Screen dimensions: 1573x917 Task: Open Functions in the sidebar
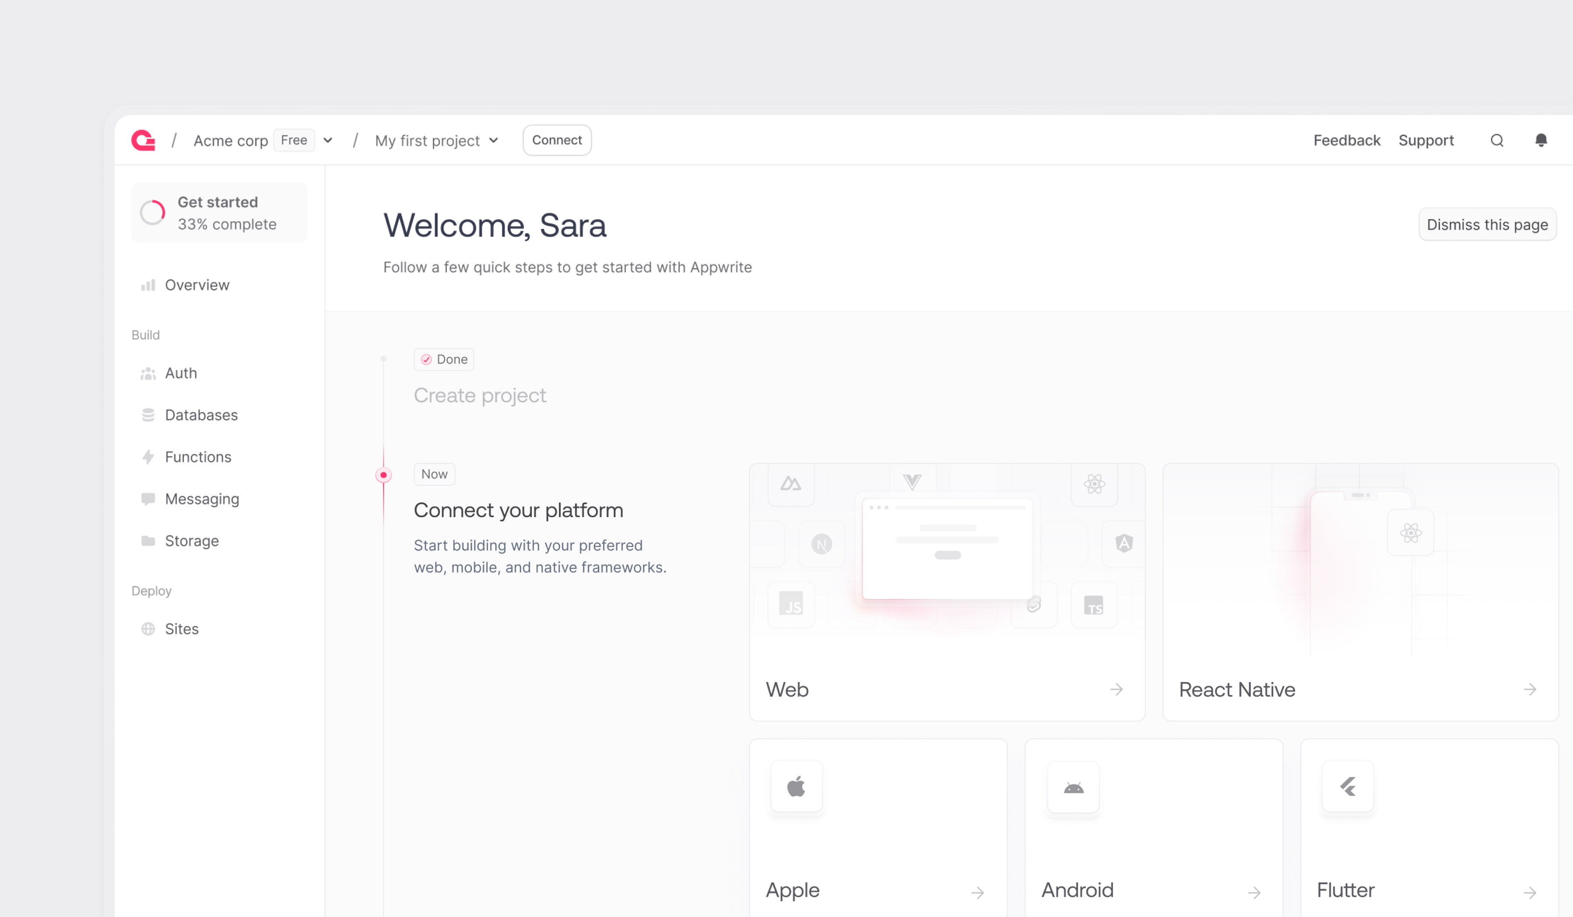(x=198, y=457)
